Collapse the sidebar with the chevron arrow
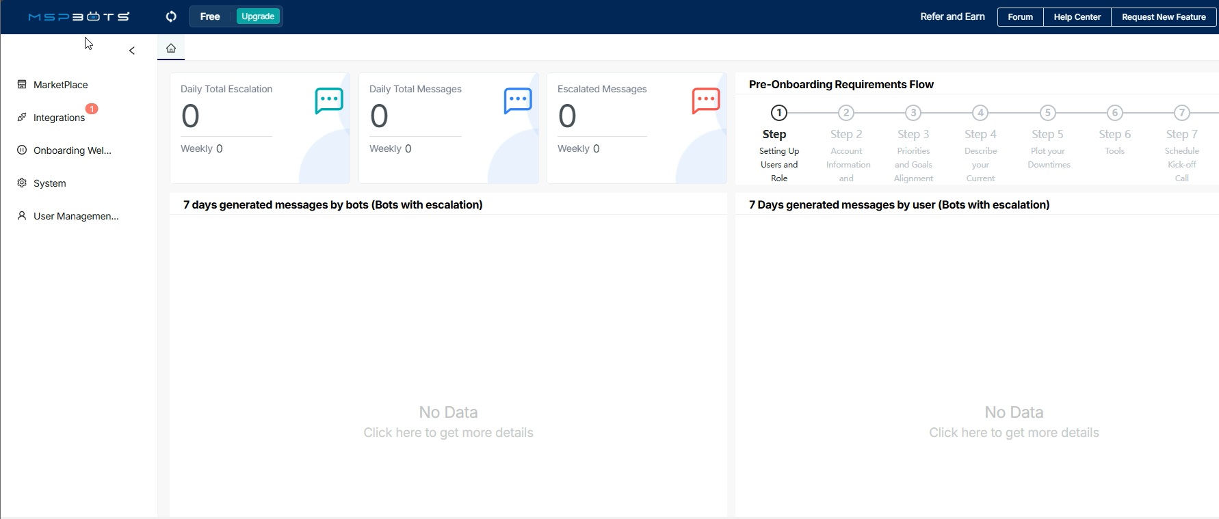 click(x=132, y=51)
